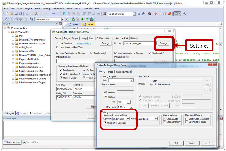Viewport: 226px width, 151px height.
Task: Navigate backward with the blue left arrow
Action: pyautogui.click(x=53, y=14)
